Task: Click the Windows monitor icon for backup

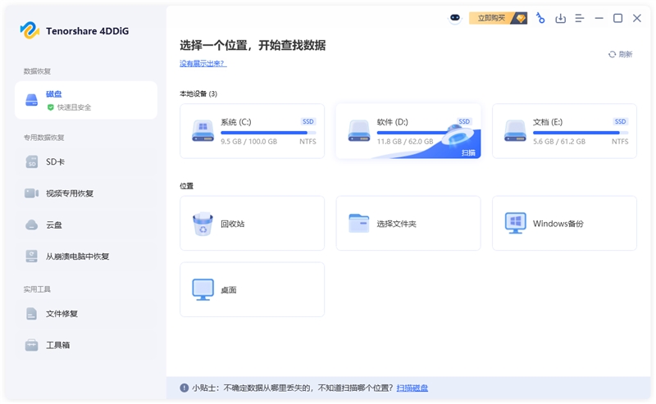Action: pos(515,224)
